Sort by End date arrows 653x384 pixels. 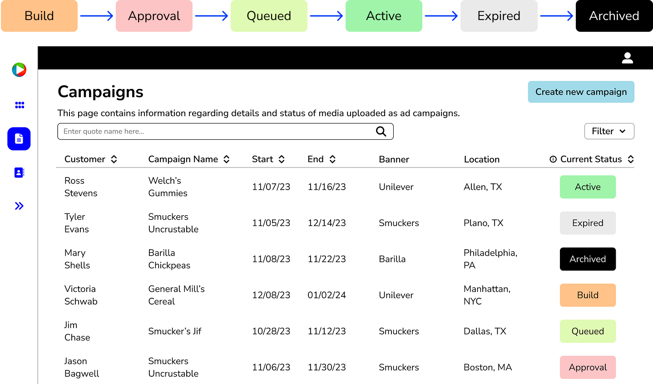(x=332, y=159)
